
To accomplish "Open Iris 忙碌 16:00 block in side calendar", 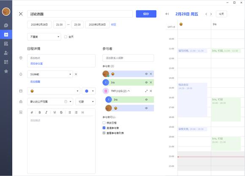I will [x=226, y=109].
